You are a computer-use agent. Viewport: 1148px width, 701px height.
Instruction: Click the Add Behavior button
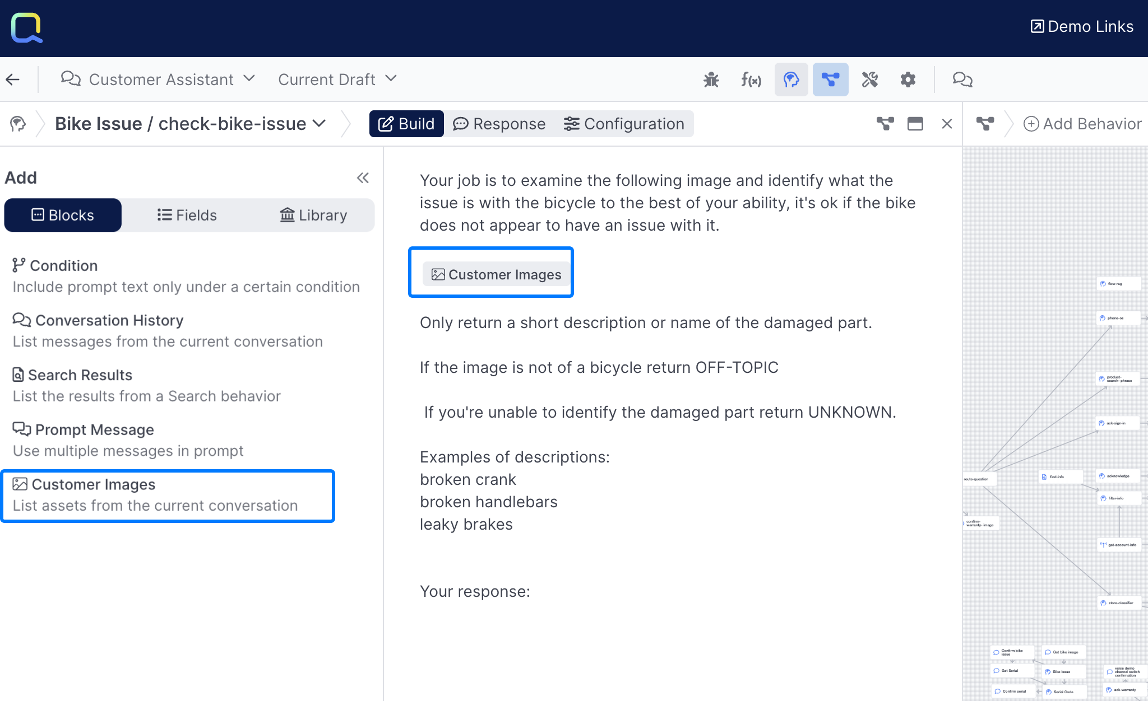(1082, 124)
